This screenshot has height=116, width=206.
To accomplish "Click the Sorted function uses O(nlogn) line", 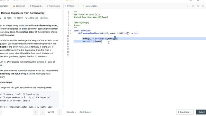I will 91,17.
